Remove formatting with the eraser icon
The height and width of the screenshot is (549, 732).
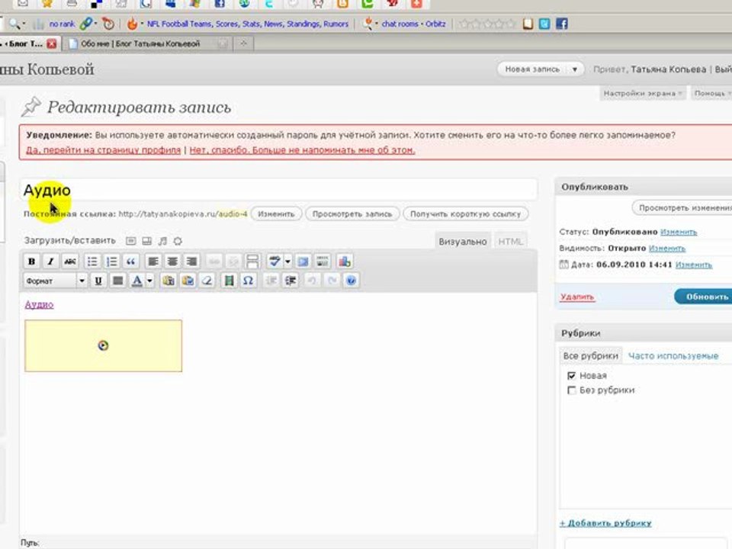[x=207, y=281]
